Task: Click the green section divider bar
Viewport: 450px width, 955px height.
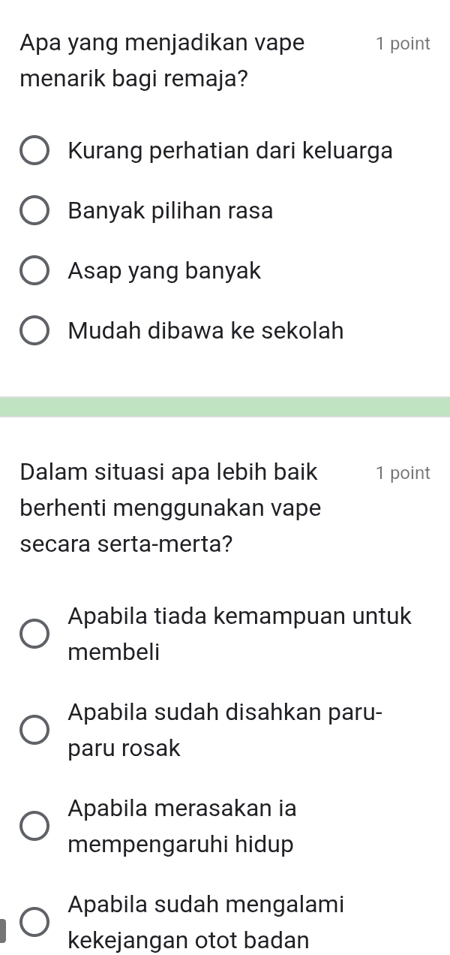Action: coord(225,408)
